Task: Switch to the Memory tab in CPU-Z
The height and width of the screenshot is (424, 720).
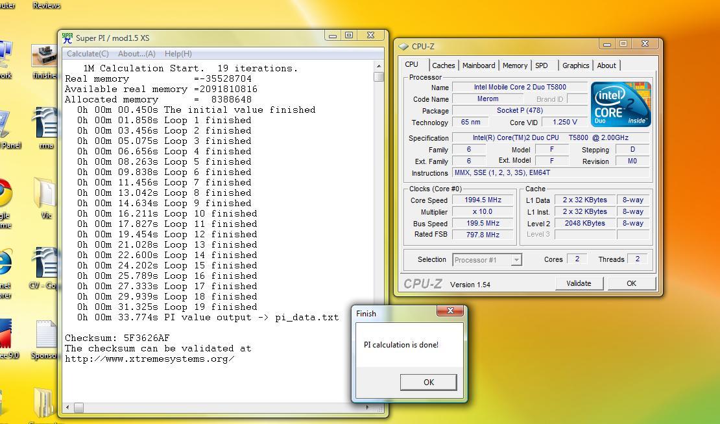Action: [x=515, y=65]
